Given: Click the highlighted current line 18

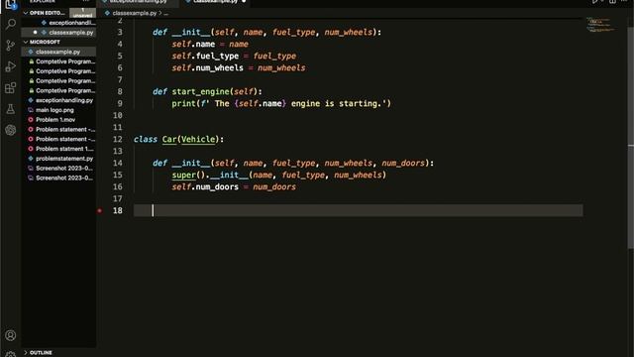Looking at the screenshot, I should point(358,210).
